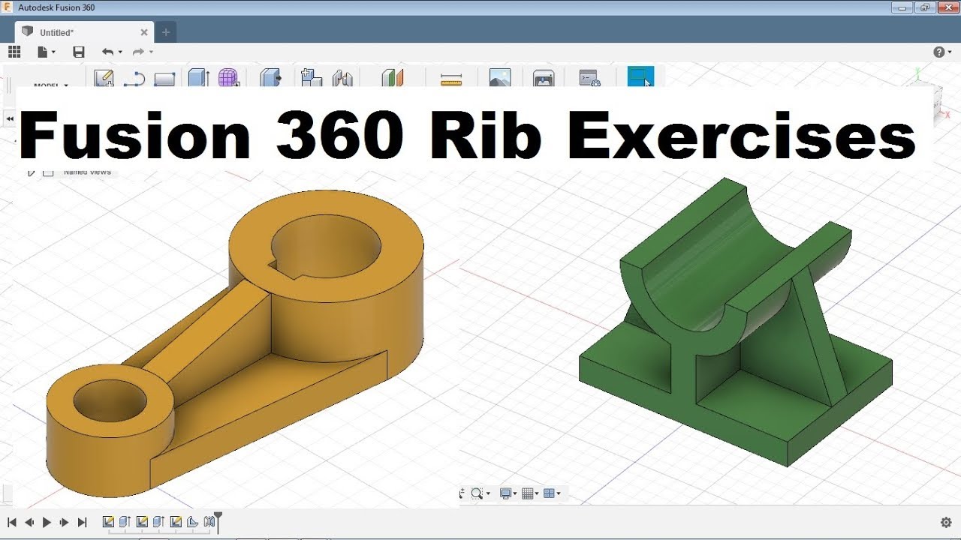Open timeline settings gear
Viewport: 961px width, 540px height.
tap(946, 522)
